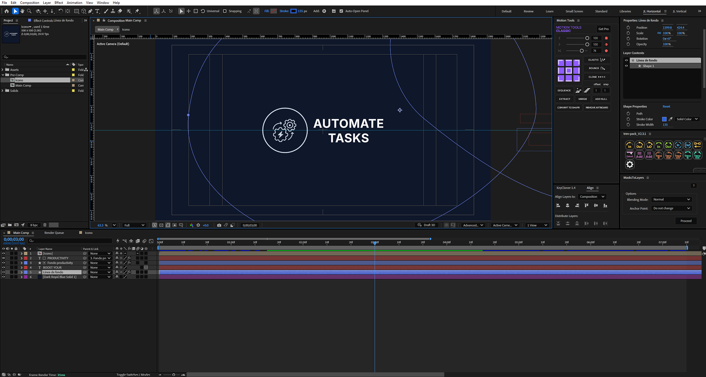Image resolution: width=706 pixels, height=377 pixels.
Task: Click the timeline layer search field
Action: [70, 241]
